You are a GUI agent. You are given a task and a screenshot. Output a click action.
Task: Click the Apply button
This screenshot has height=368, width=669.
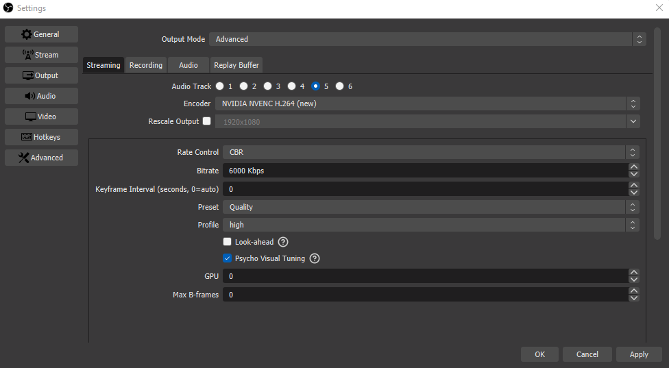[x=638, y=354]
